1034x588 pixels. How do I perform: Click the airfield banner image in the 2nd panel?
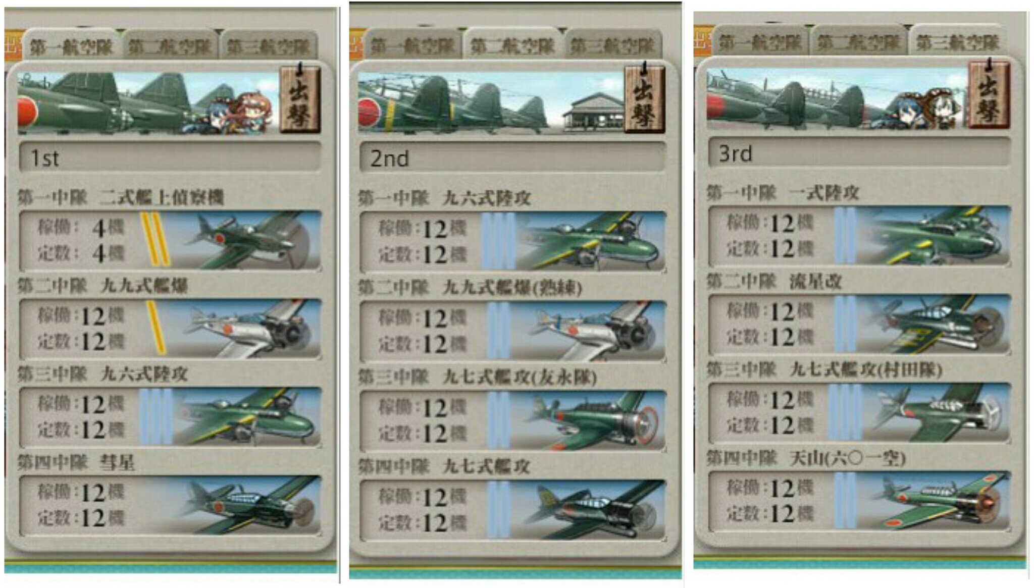click(491, 102)
